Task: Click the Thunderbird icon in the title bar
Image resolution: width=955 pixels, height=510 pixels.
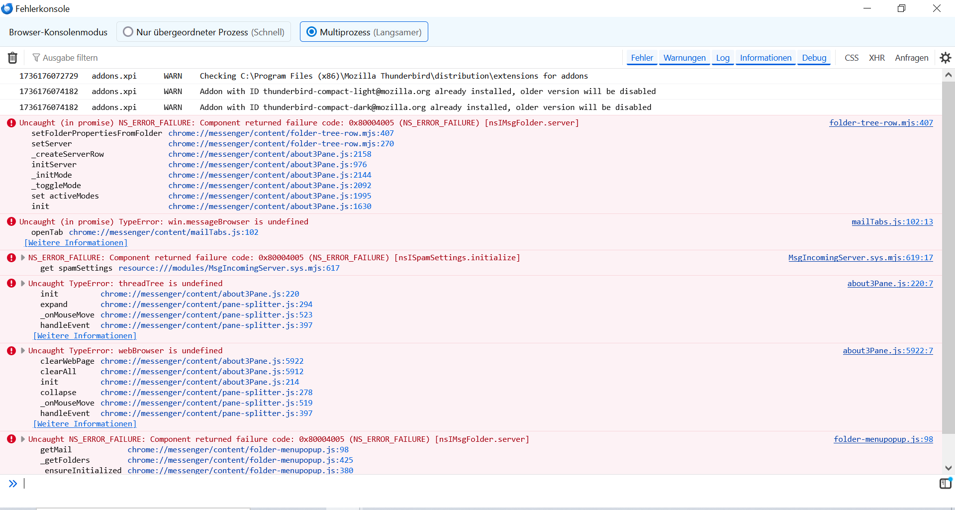Action: [7, 8]
